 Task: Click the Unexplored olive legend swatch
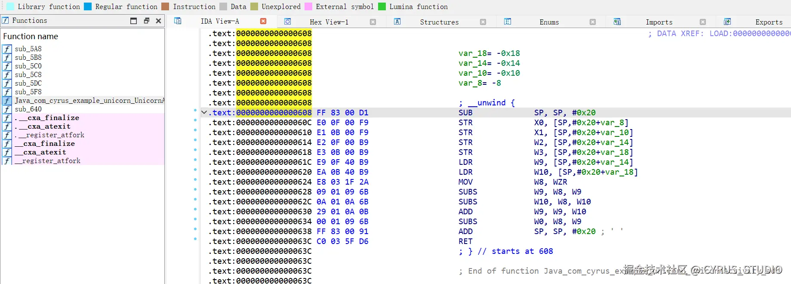click(254, 6)
